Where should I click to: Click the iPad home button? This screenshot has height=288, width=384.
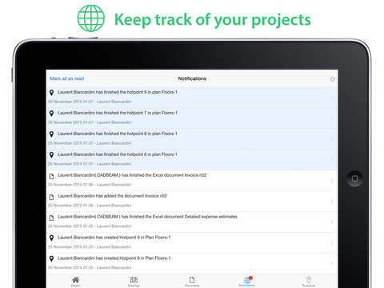[354, 178]
